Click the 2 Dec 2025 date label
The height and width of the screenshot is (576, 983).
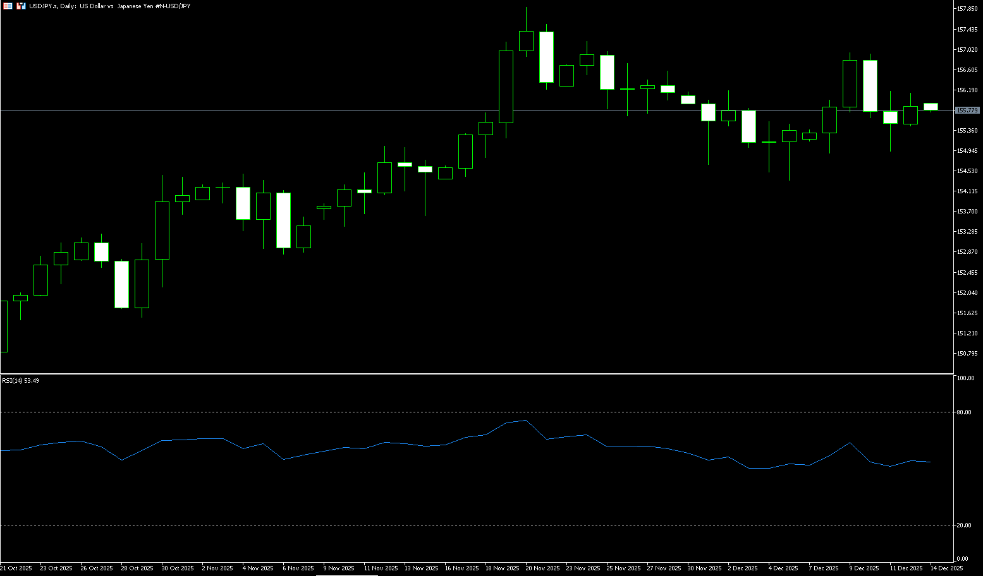(x=743, y=568)
